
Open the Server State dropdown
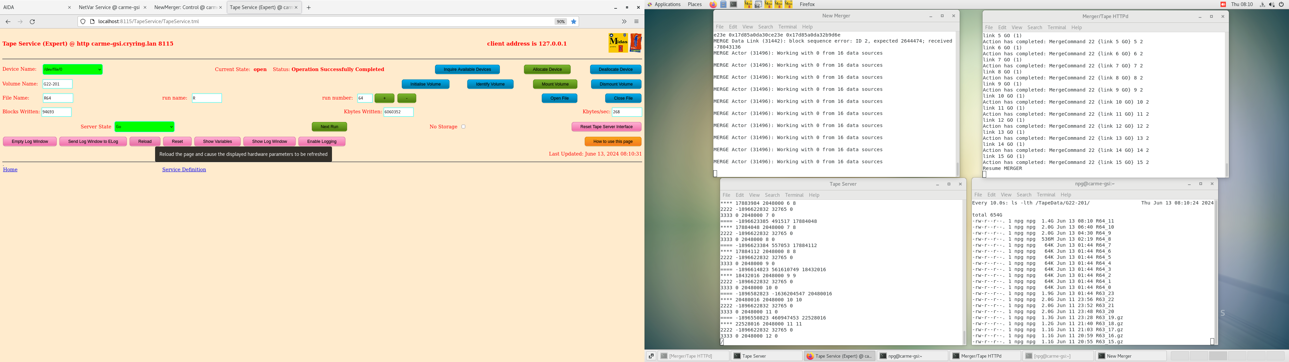(x=144, y=127)
